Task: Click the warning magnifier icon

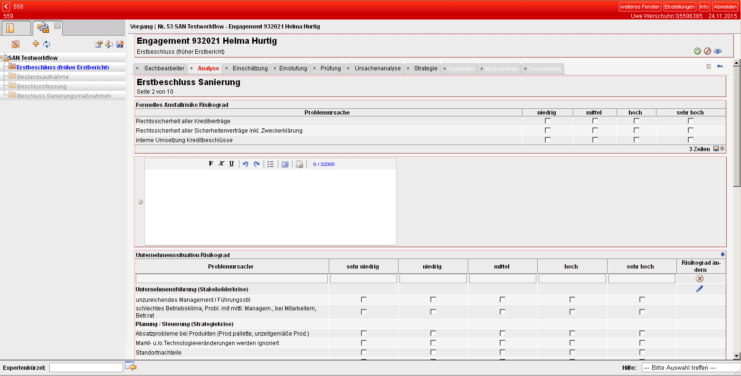Action: click(x=109, y=44)
